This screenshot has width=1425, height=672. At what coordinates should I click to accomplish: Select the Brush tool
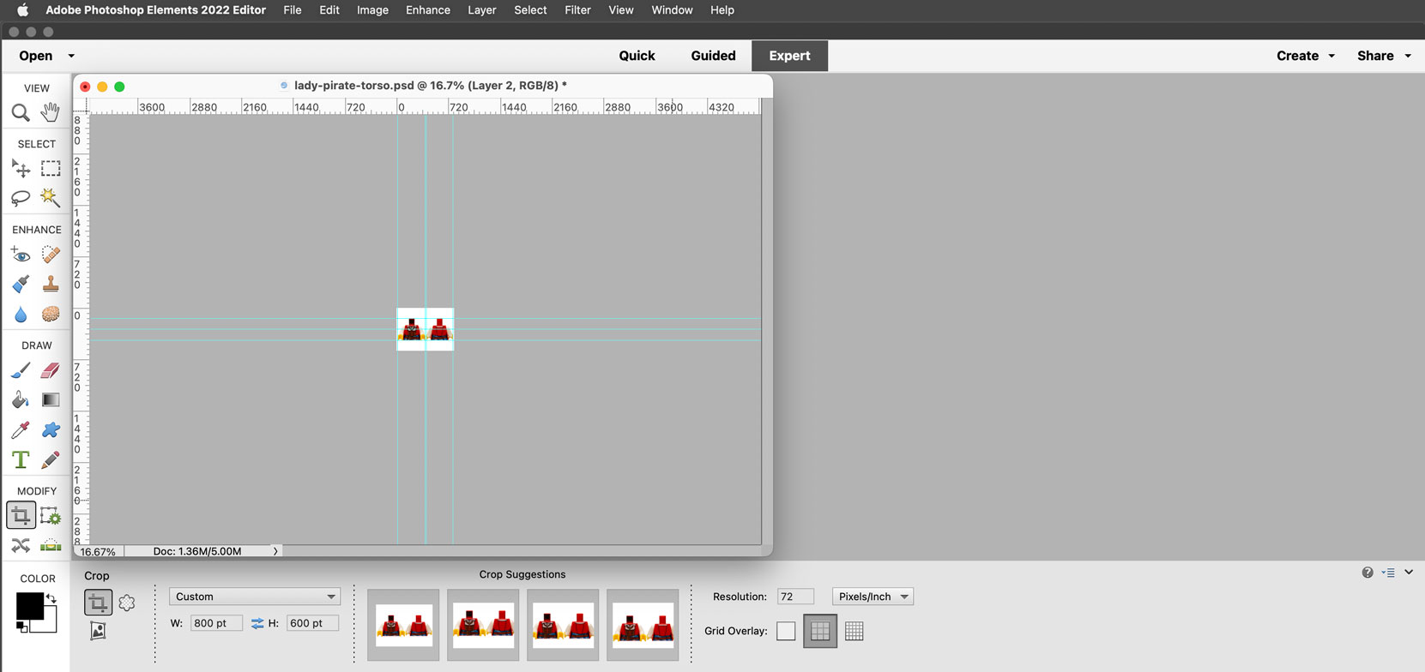pos(21,370)
